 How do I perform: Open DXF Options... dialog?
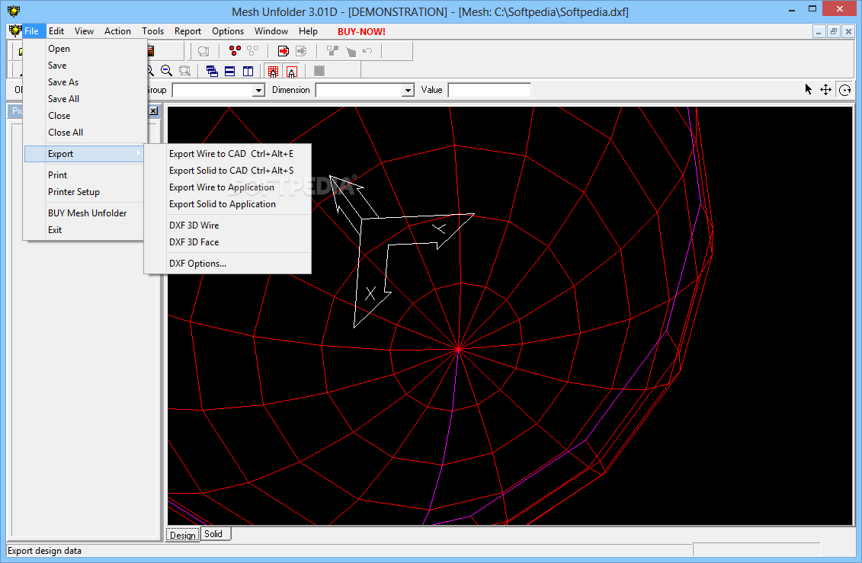pyautogui.click(x=228, y=263)
